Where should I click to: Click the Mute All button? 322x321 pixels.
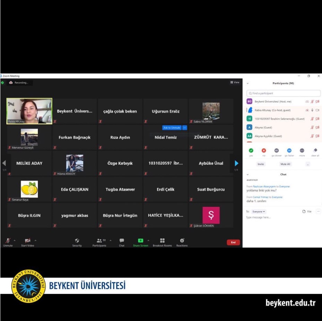coord(285,164)
